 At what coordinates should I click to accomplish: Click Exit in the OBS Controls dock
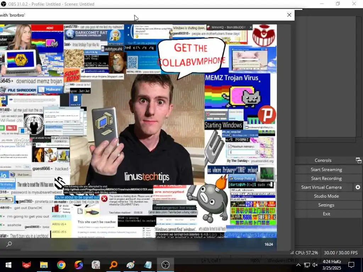tap(326, 214)
